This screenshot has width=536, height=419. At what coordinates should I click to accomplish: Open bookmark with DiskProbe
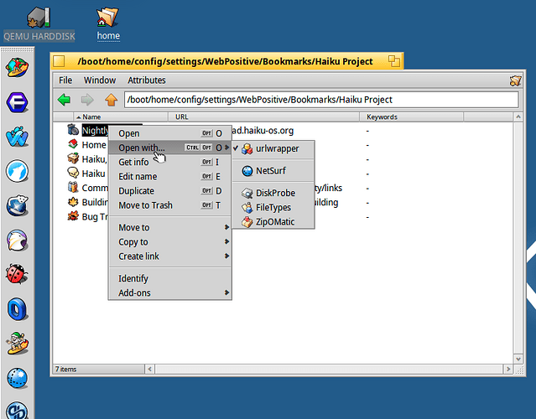(x=273, y=193)
